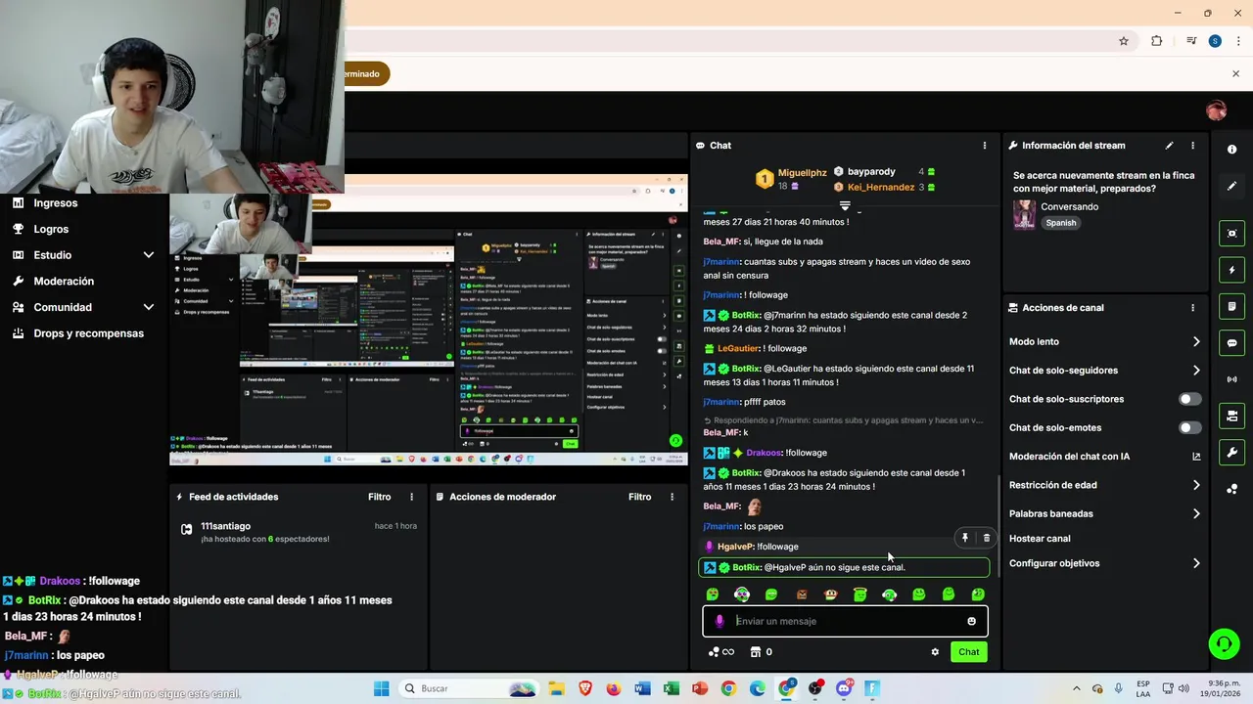This screenshot has width=1253, height=704.
Task: Click the broadcast signal sidebar icon
Action: (1231, 379)
